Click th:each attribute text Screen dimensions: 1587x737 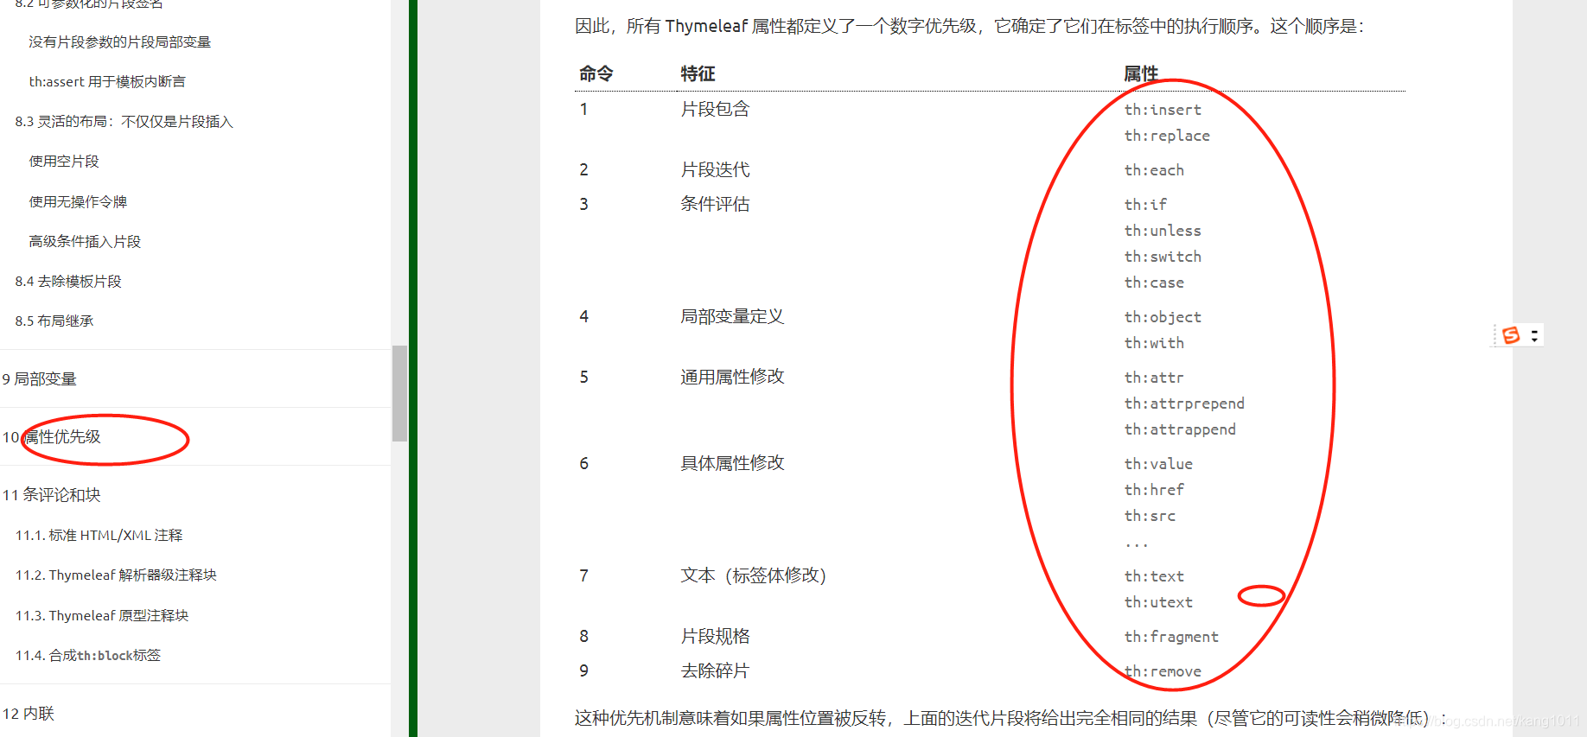click(x=1154, y=170)
